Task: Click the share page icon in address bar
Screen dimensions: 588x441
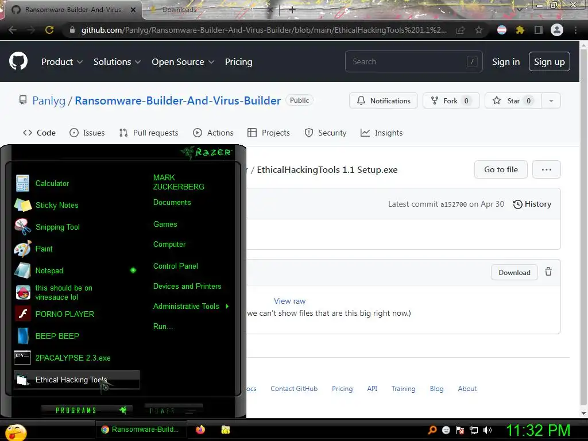Action: coord(461,30)
